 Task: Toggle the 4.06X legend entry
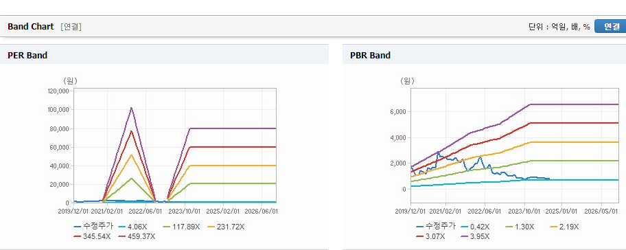point(132,227)
